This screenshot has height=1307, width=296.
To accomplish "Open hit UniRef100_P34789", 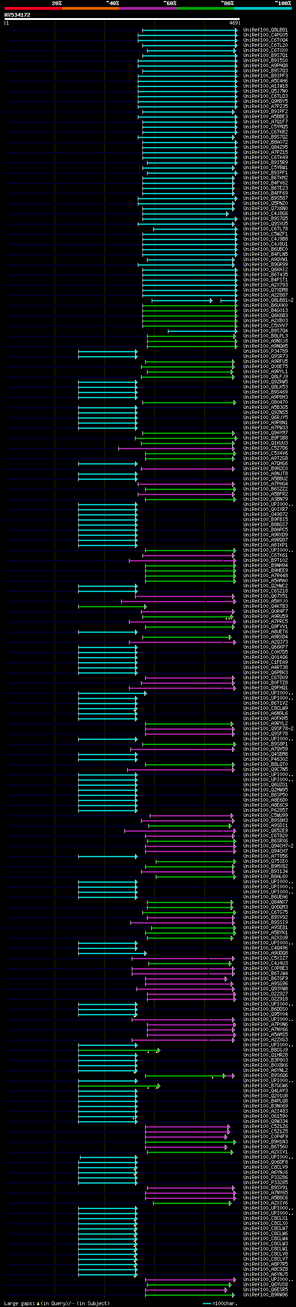I will 265,351.
